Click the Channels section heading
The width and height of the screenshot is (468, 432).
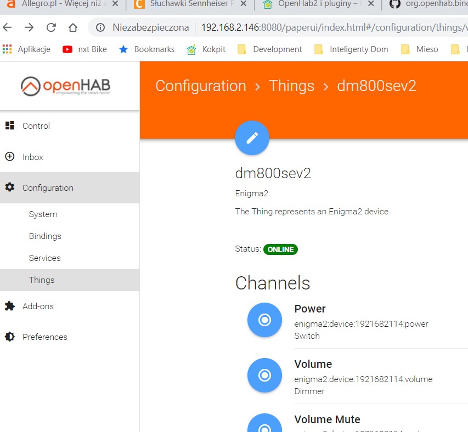point(273,283)
